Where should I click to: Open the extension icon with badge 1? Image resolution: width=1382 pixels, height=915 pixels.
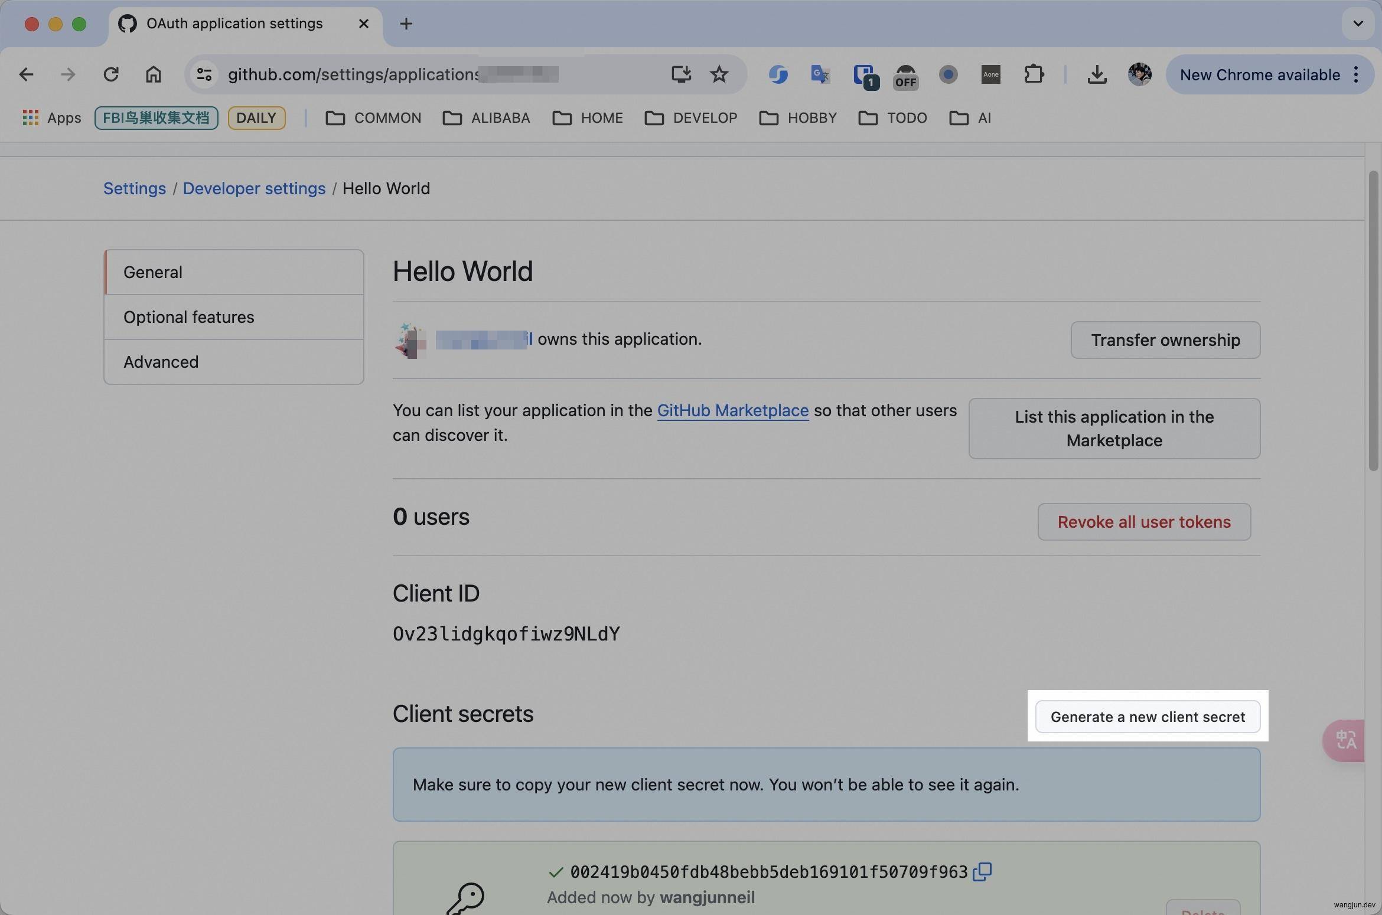[865, 76]
